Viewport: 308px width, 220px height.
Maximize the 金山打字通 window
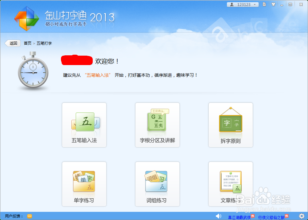[290, 4]
